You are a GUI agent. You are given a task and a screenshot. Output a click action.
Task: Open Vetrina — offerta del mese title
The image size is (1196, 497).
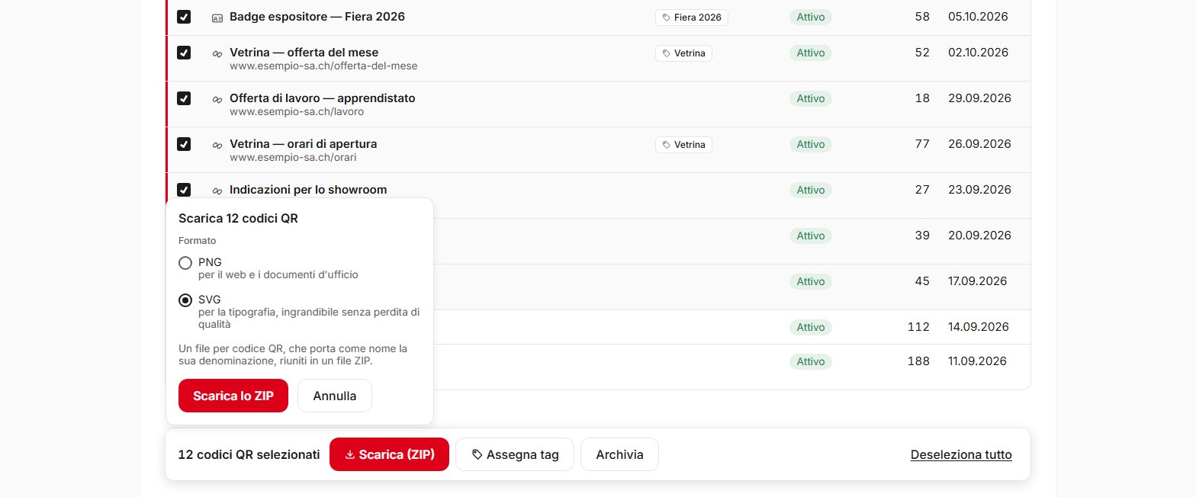click(304, 53)
